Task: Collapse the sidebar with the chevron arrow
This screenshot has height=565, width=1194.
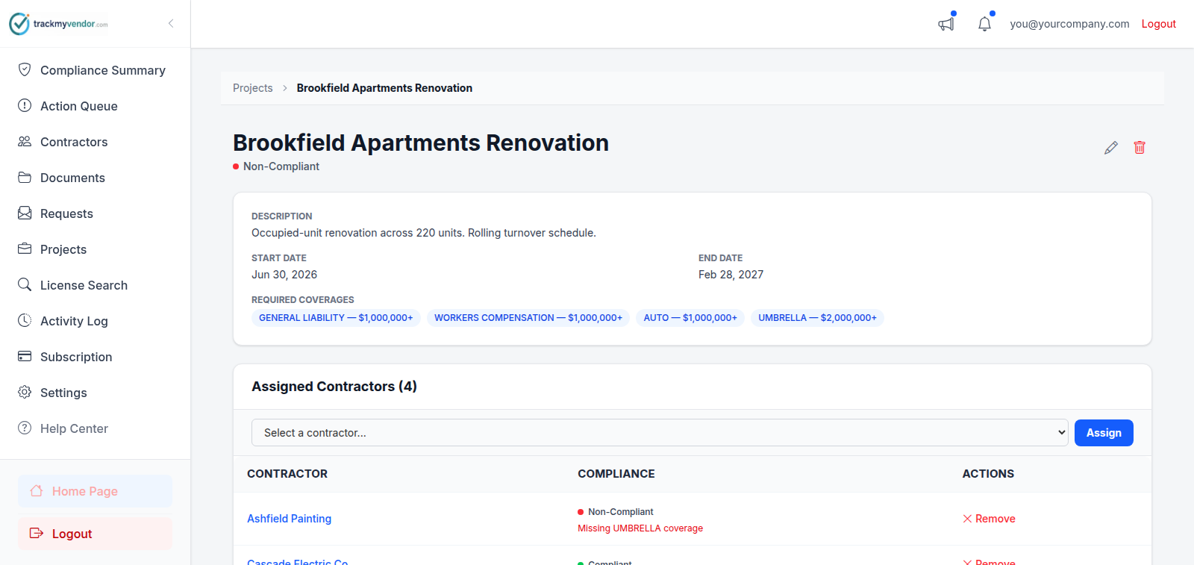Action: pos(171,23)
